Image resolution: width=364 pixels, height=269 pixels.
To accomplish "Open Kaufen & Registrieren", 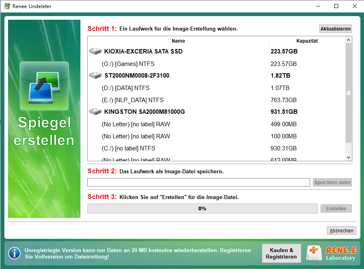I will (282, 253).
